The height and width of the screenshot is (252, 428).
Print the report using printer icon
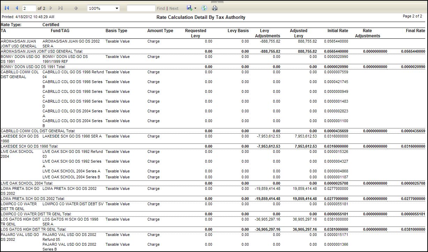point(215,8)
